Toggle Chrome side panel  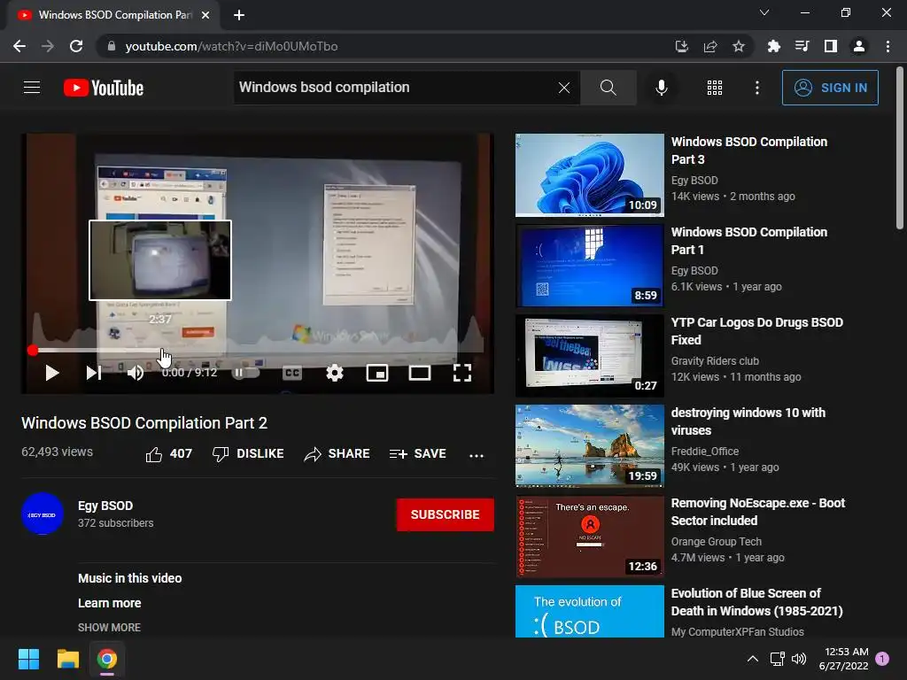coord(831,46)
